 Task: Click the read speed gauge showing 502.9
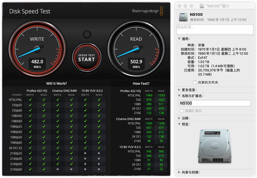click(136, 49)
